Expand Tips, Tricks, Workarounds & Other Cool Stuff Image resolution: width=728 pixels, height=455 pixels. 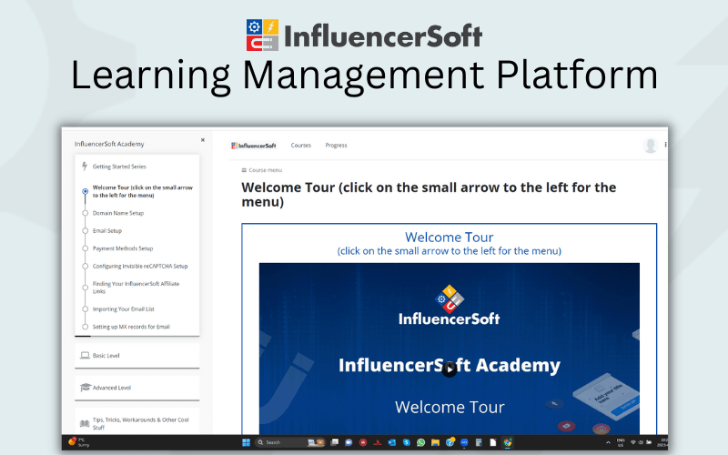[137, 423]
